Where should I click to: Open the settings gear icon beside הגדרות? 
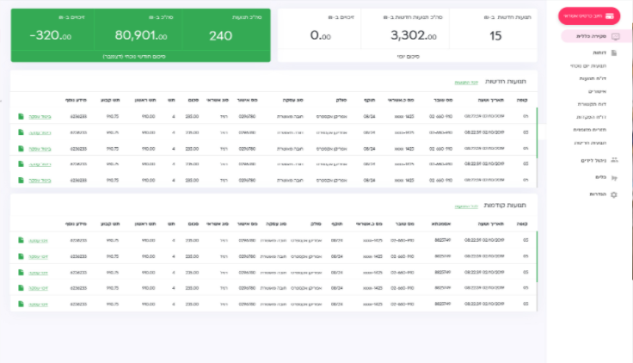613,194
